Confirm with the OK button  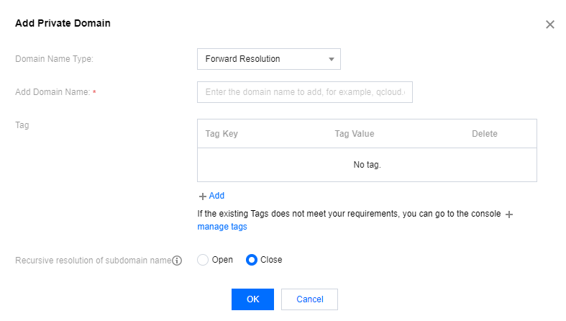coord(252,299)
